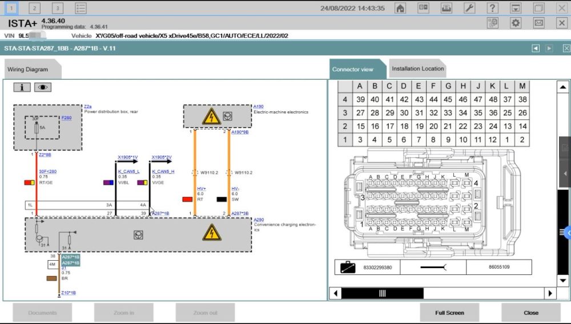Click the Close button
This screenshot has height=324, width=571.
point(531,313)
